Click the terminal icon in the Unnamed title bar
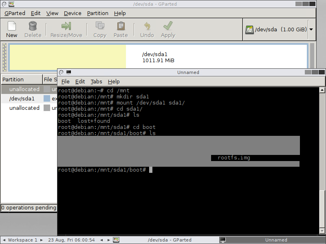The image size is (326, 244). click(68, 72)
